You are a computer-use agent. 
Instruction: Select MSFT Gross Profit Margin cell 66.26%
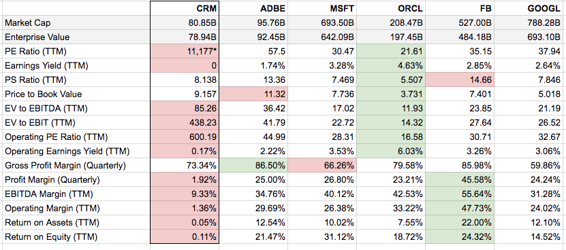click(x=322, y=165)
